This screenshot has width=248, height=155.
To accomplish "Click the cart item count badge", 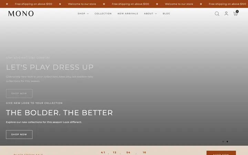I will (237, 11).
